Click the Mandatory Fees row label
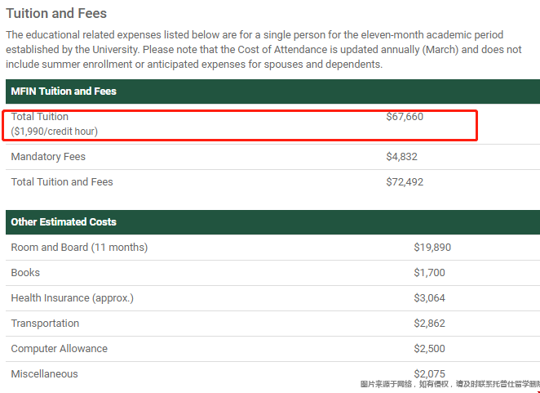 [48, 157]
